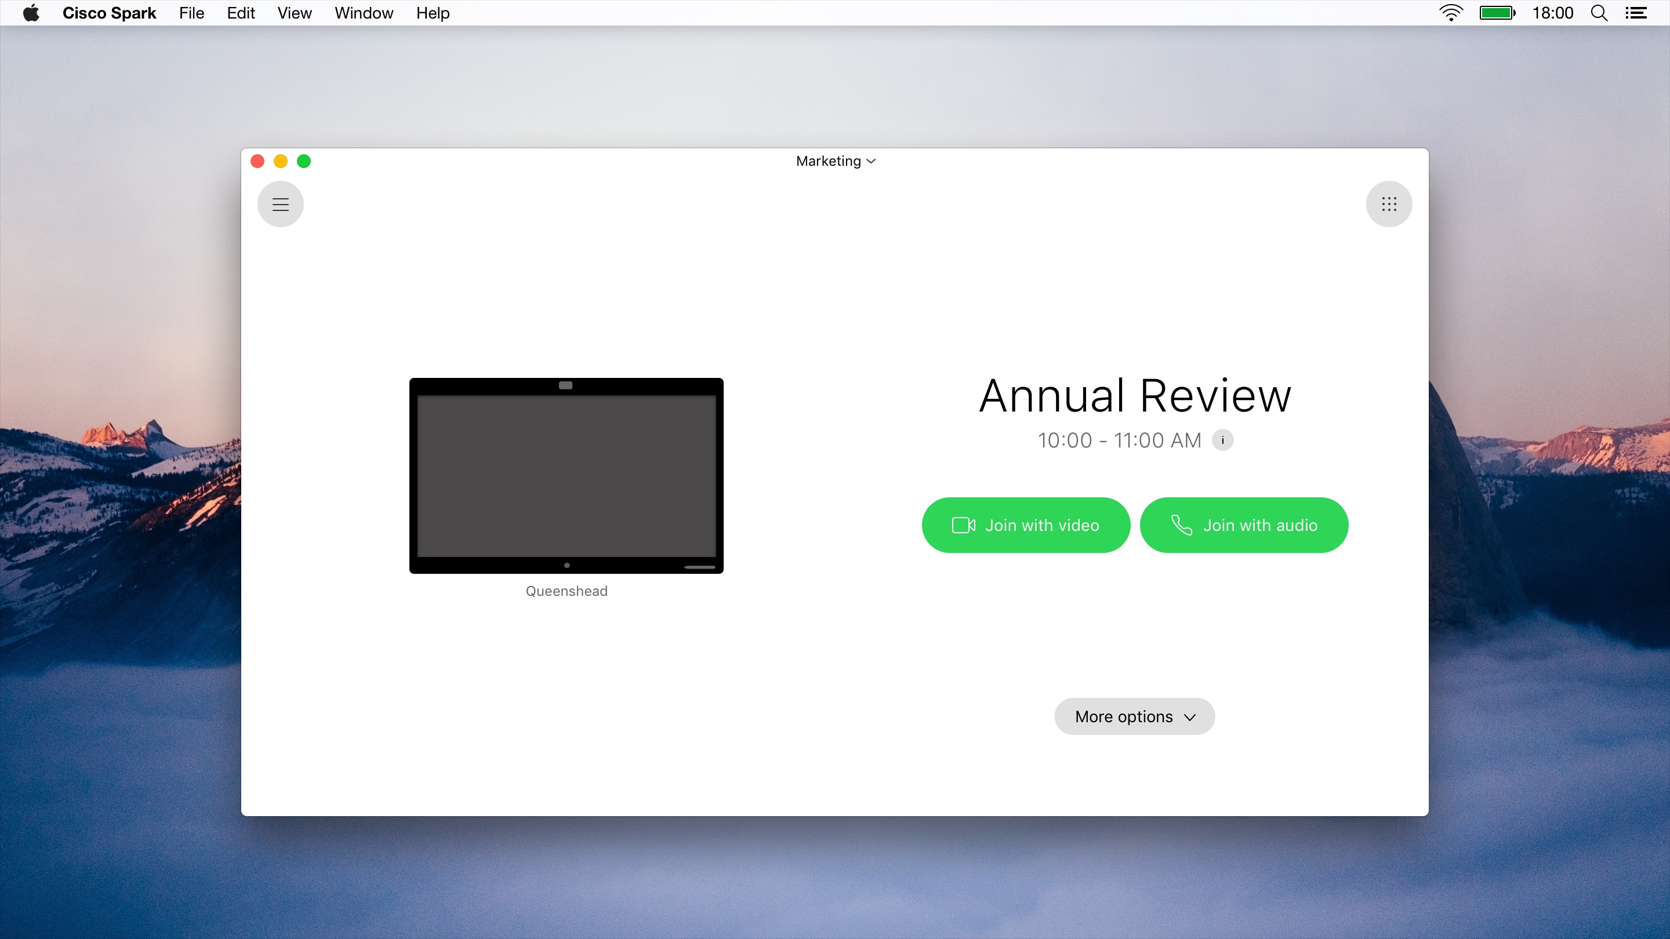The width and height of the screenshot is (1670, 939).
Task: Maximize the window with green button
Action: [x=304, y=161]
